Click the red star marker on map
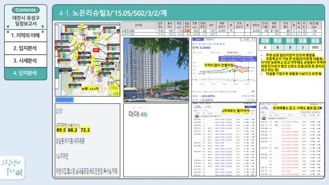This screenshot has height=185, width=329. pyautogui.click(x=90, y=57)
